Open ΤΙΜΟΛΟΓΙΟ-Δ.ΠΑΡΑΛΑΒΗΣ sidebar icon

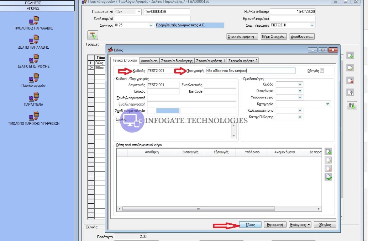click(x=34, y=21)
